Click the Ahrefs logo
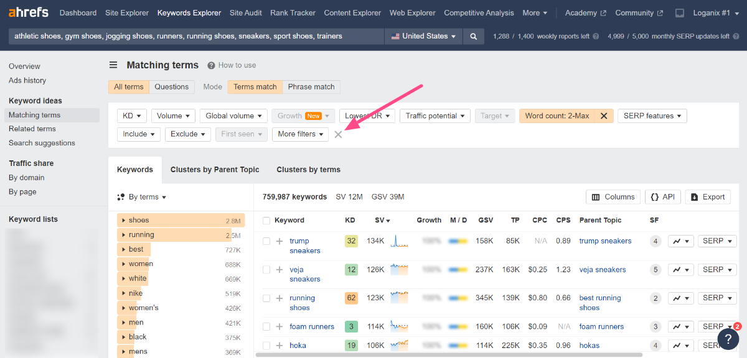Screen dimensions: 747x358 point(29,12)
